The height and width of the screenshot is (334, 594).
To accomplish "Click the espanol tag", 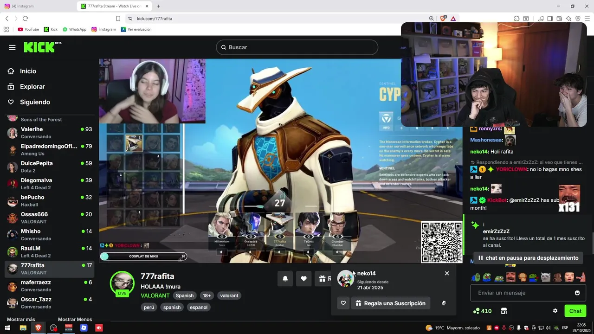I will tap(199, 307).
